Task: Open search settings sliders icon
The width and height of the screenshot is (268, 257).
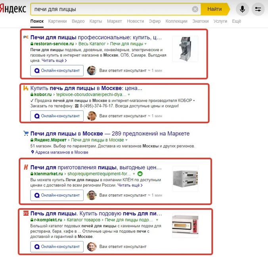Action: [x=258, y=9]
